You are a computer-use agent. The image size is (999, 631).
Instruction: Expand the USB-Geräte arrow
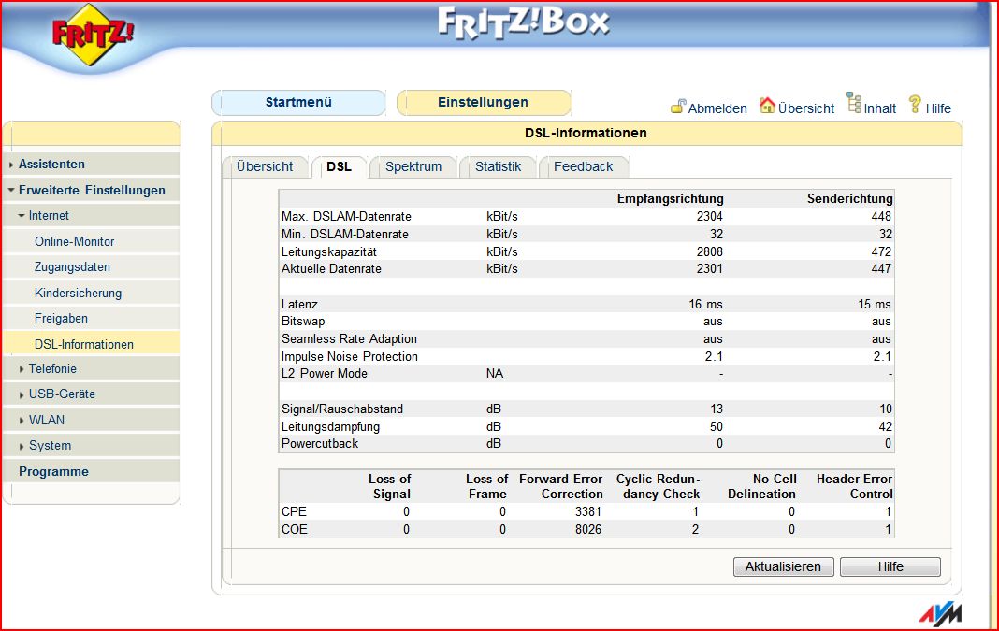tap(22, 394)
